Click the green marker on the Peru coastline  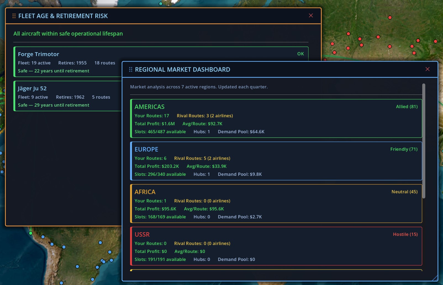point(30,233)
